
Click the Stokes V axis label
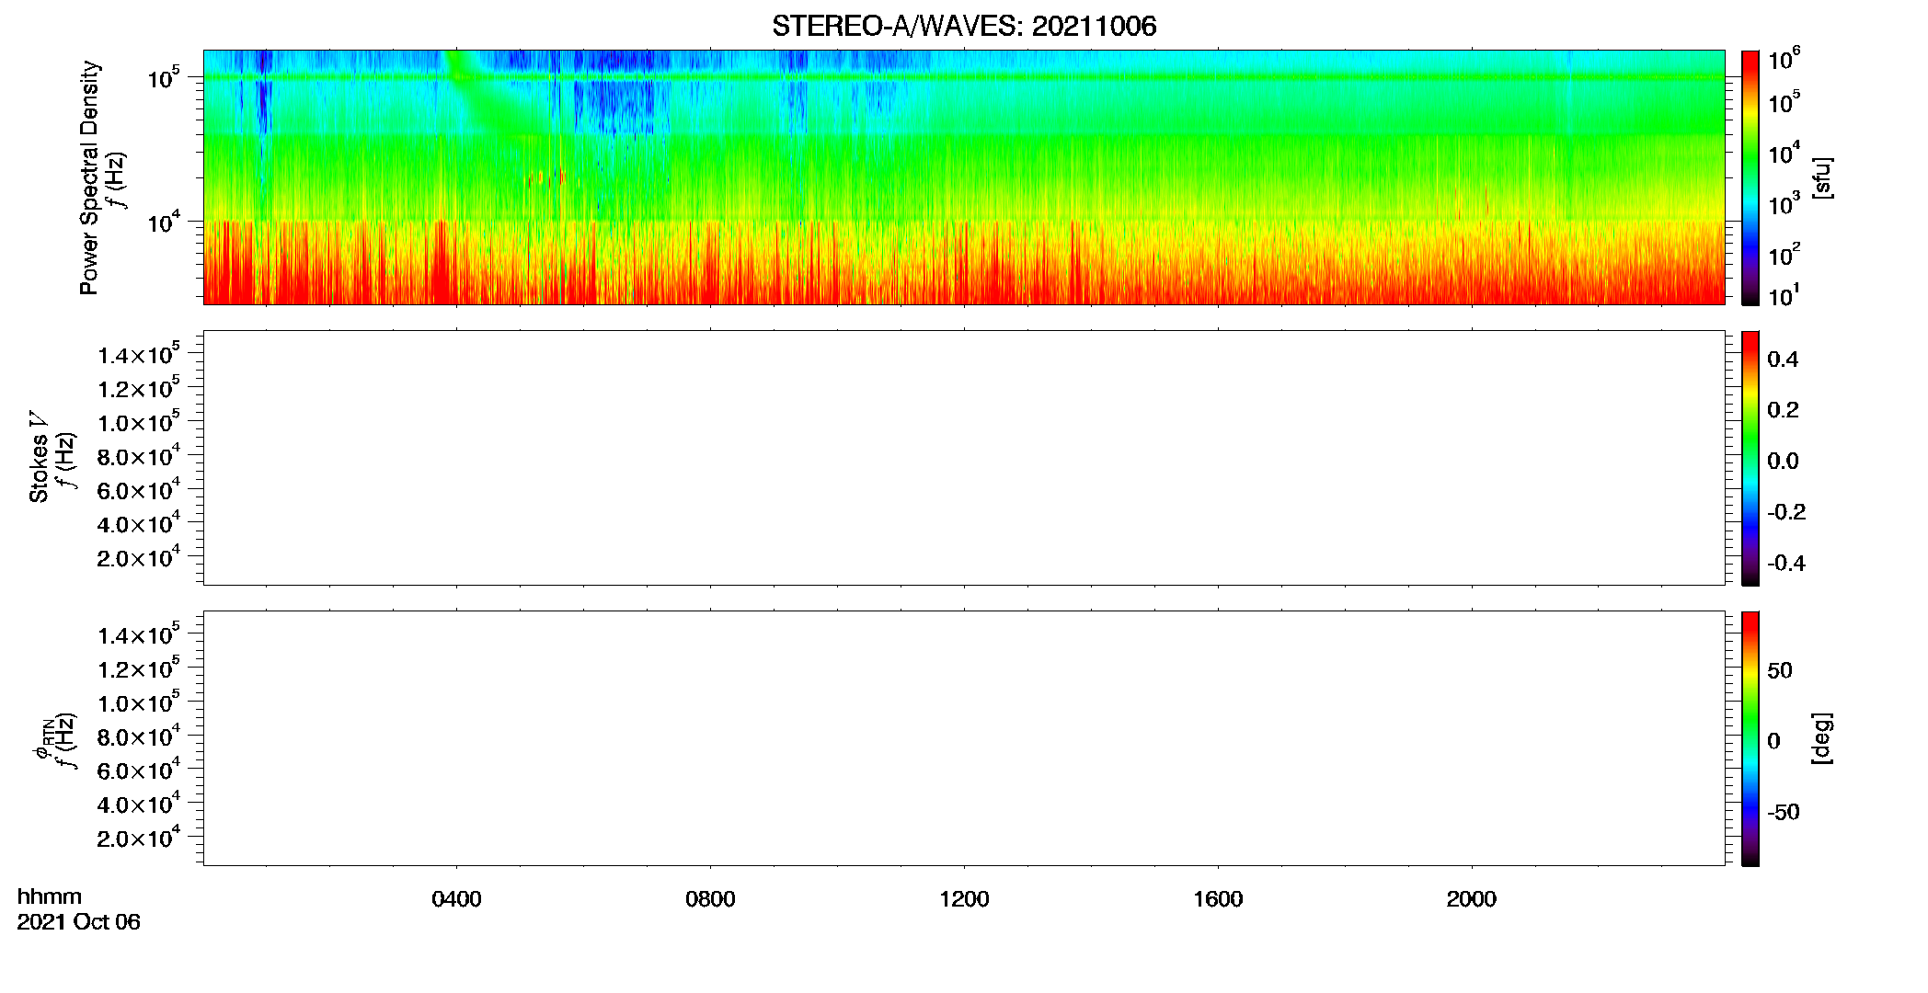point(39,458)
